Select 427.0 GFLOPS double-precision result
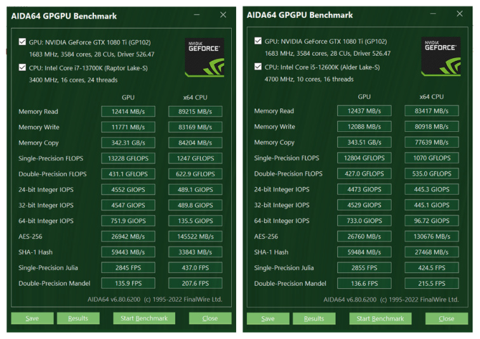480x339 pixels. 364,174
